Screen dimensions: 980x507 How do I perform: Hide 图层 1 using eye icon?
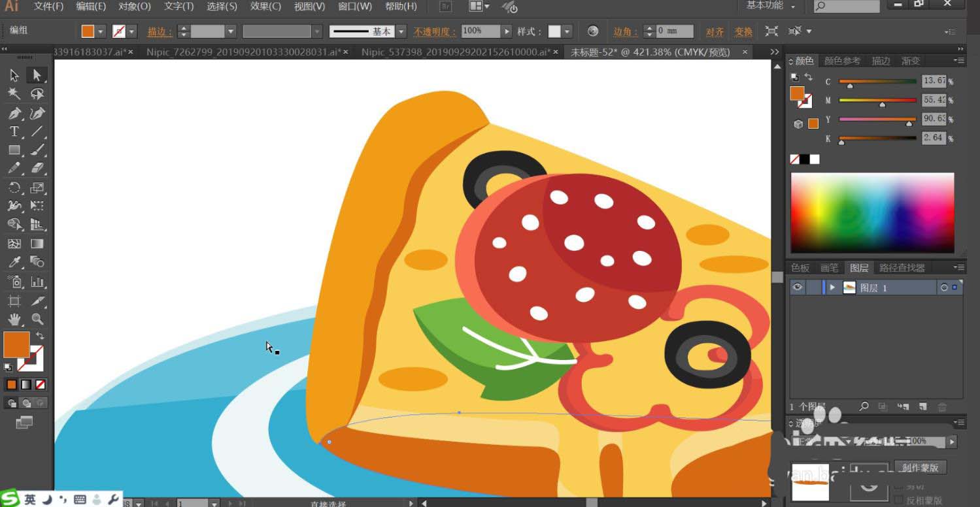[x=797, y=287]
